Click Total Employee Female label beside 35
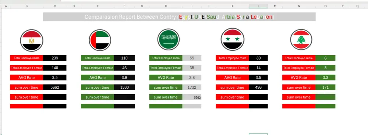This screenshot has height=135, width=368. pos(166,68)
